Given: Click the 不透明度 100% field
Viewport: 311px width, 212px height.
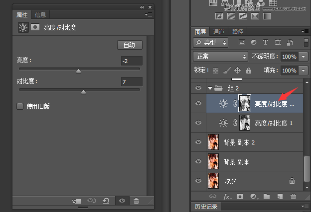Looking at the screenshot, I should point(290,57).
